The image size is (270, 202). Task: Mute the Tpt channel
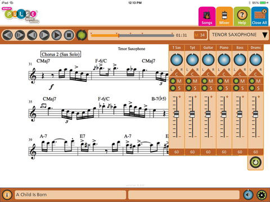pyautogui.click(x=189, y=81)
